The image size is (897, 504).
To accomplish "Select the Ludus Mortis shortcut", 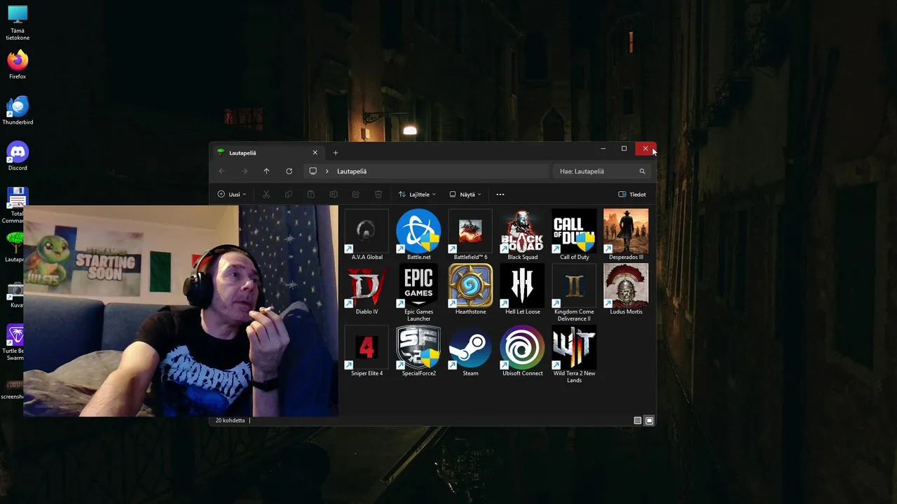I will (626, 289).
